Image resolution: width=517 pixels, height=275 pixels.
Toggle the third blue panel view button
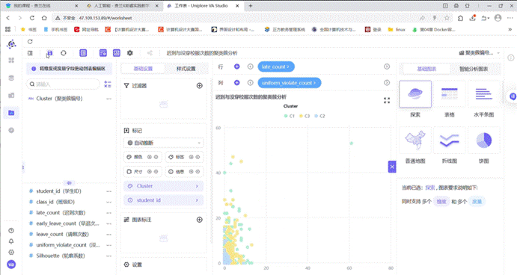(117, 53)
